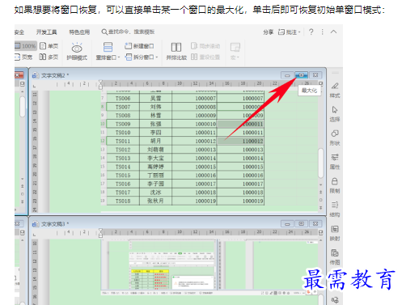
Task: Select 页宽 page width view
Action: pos(23,57)
